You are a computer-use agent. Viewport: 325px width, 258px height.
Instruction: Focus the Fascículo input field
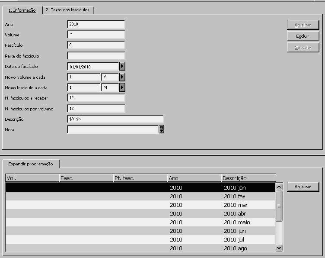point(96,45)
